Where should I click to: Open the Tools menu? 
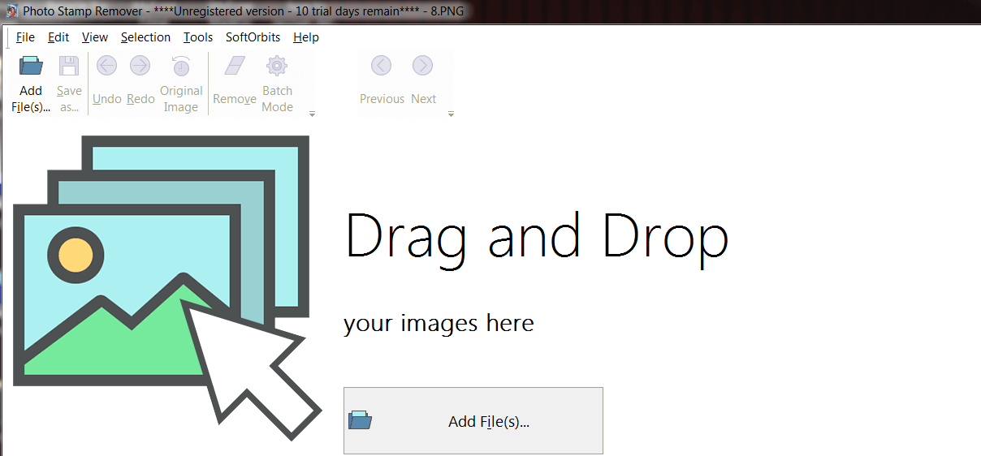point(198,37)
